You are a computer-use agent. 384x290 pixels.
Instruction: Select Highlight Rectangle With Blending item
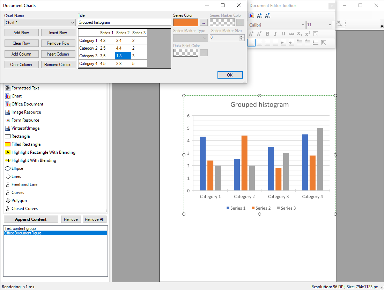point(43,152)
